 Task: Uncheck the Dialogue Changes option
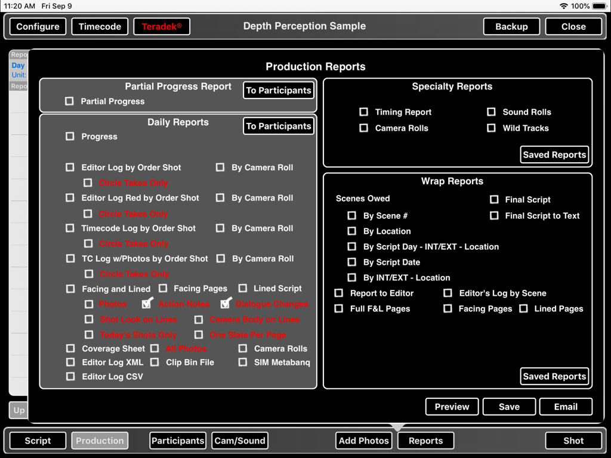click(226, 304)
